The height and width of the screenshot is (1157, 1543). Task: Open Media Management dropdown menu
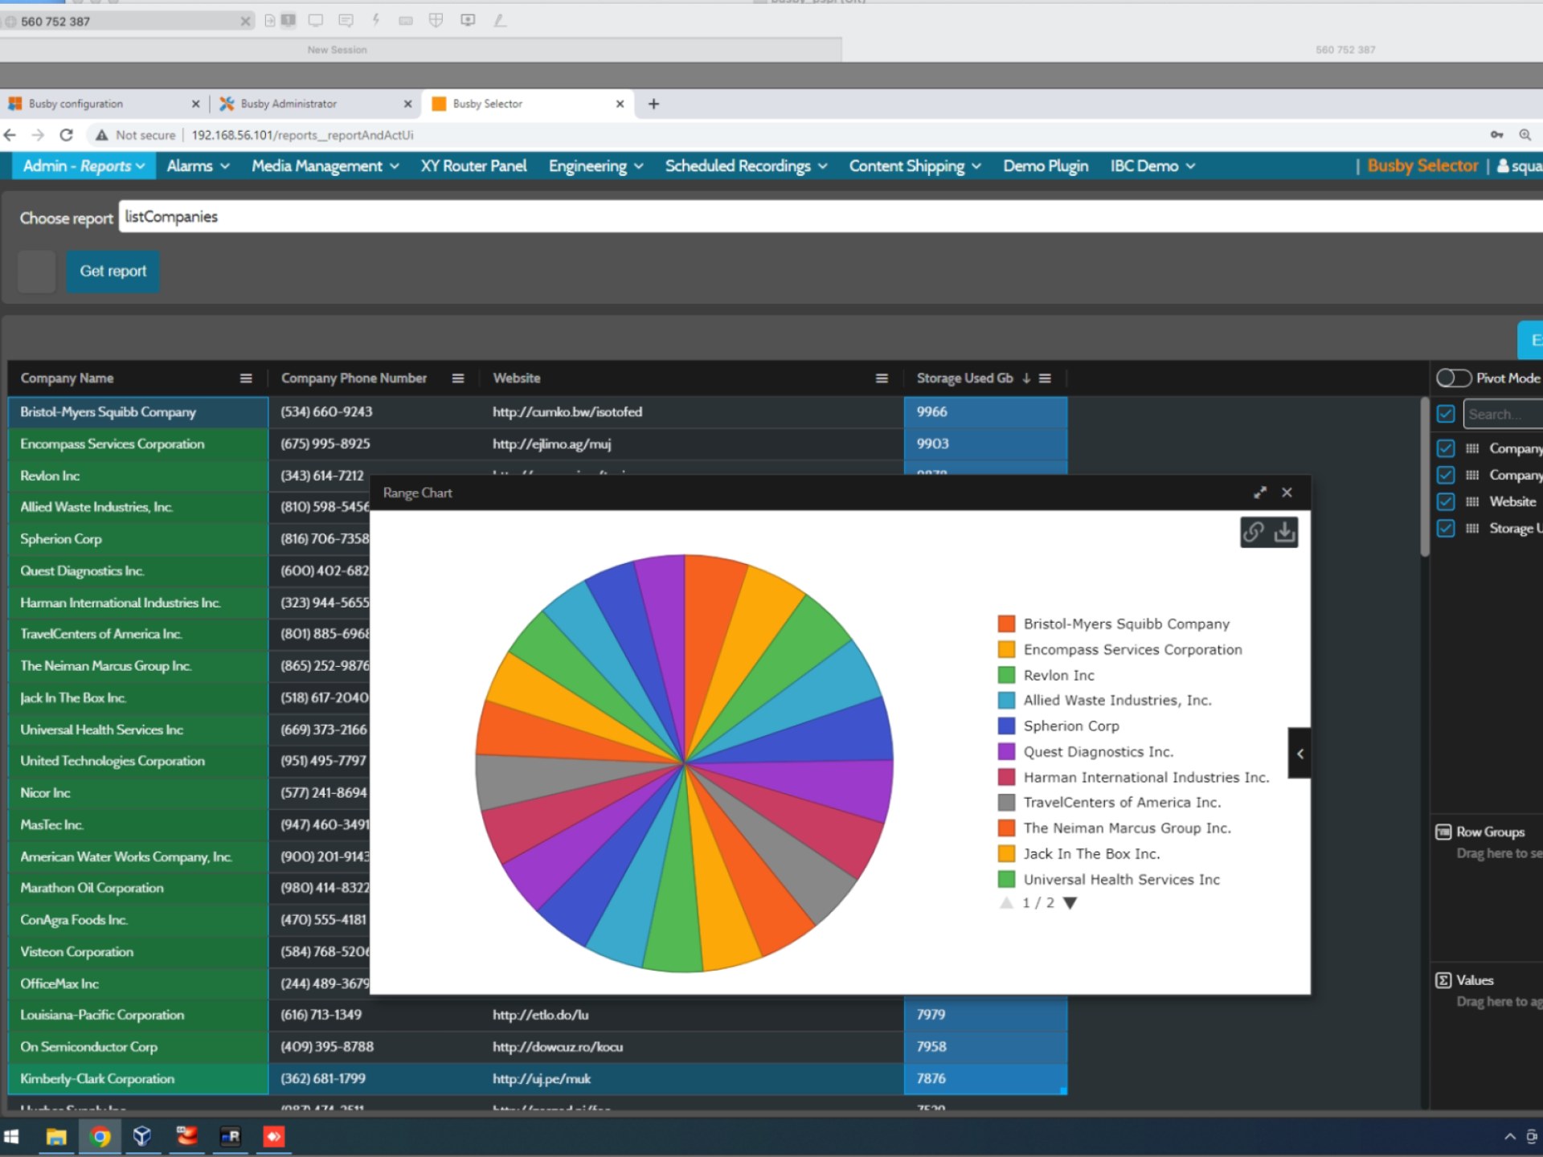(325, 166)
